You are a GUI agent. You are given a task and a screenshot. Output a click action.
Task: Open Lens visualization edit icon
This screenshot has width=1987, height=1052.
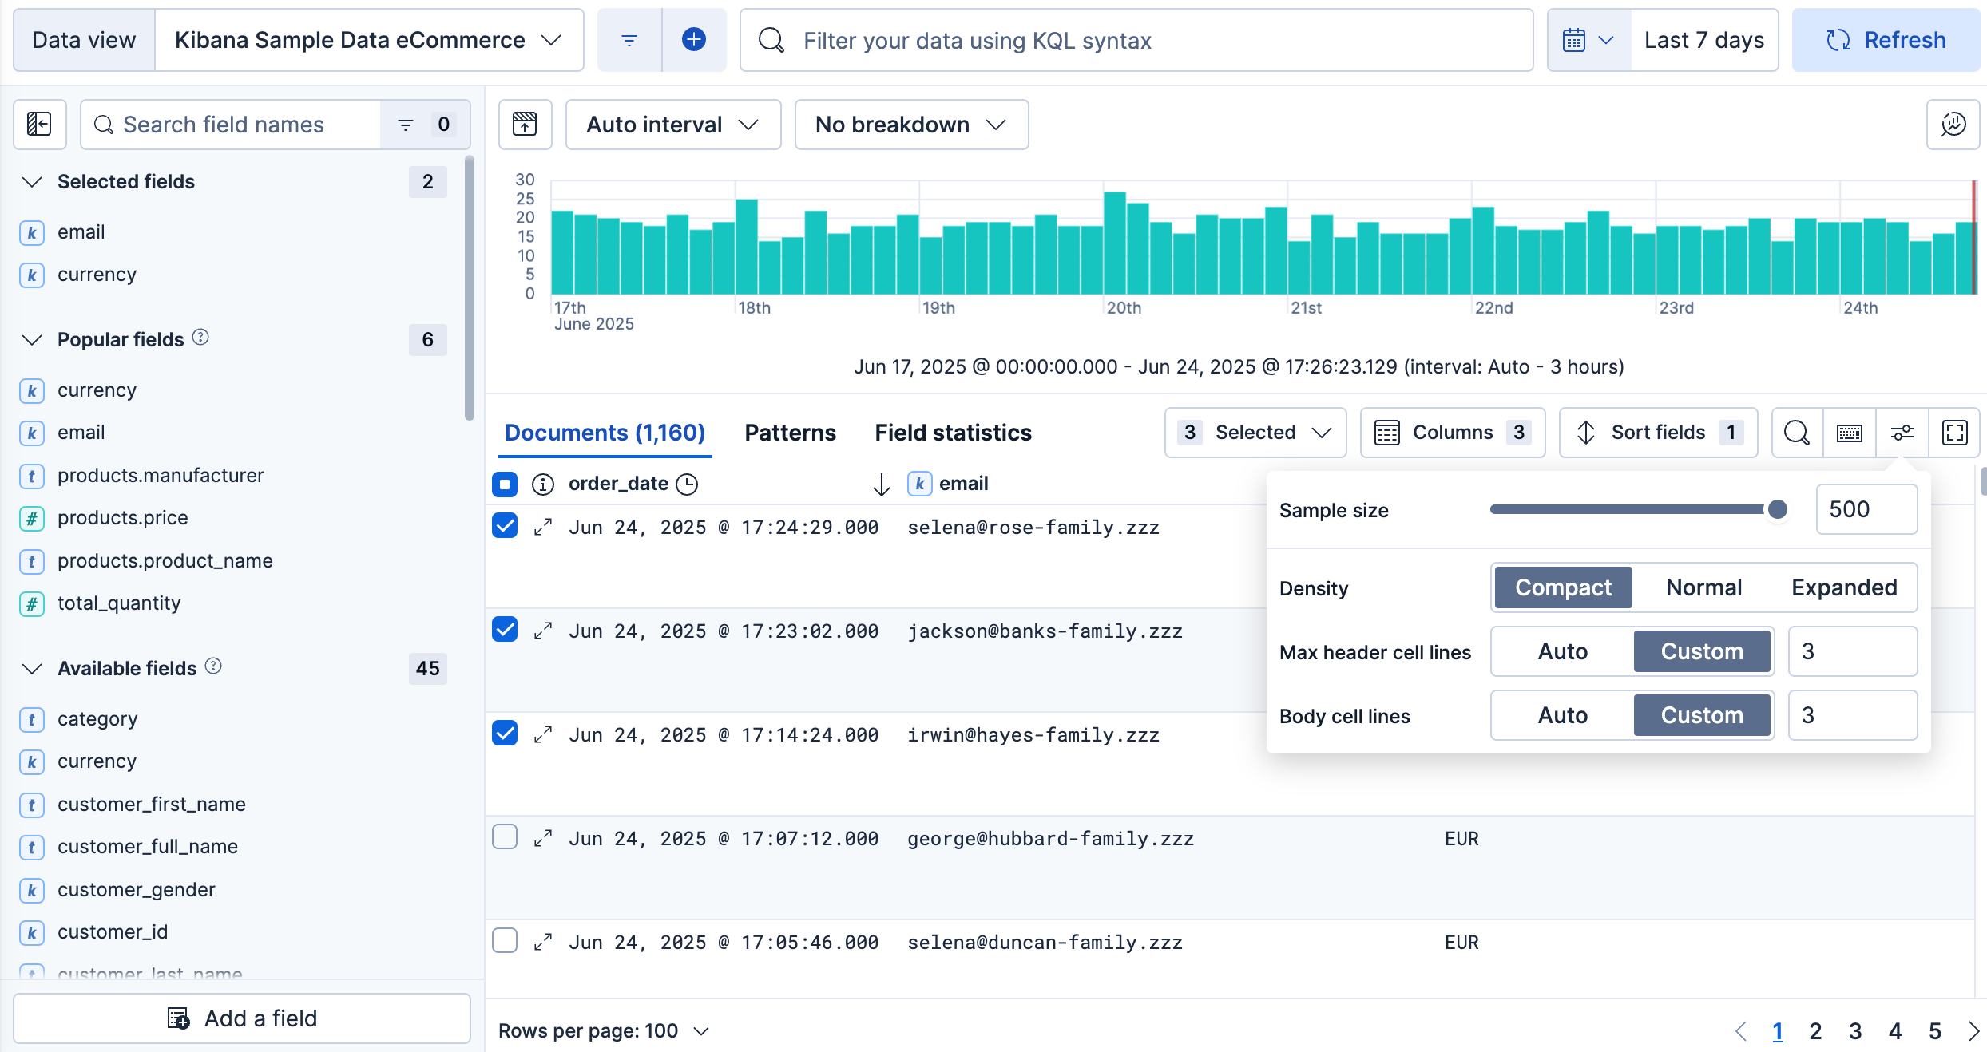pos(1953,125)
